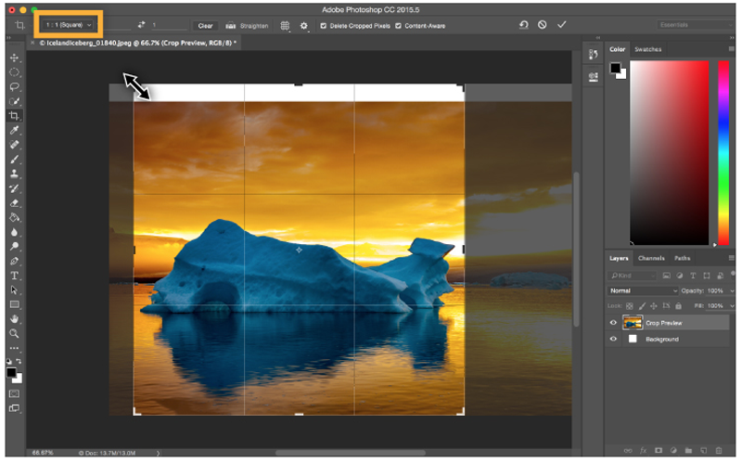The width and height of the screenshot is (742, 463).
Task: Click the rainbow hue slider strip
Action: 723,153
